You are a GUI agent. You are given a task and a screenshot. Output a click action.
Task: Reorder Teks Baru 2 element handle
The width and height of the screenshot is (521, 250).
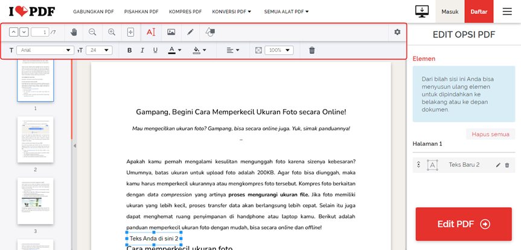(418, 165)
